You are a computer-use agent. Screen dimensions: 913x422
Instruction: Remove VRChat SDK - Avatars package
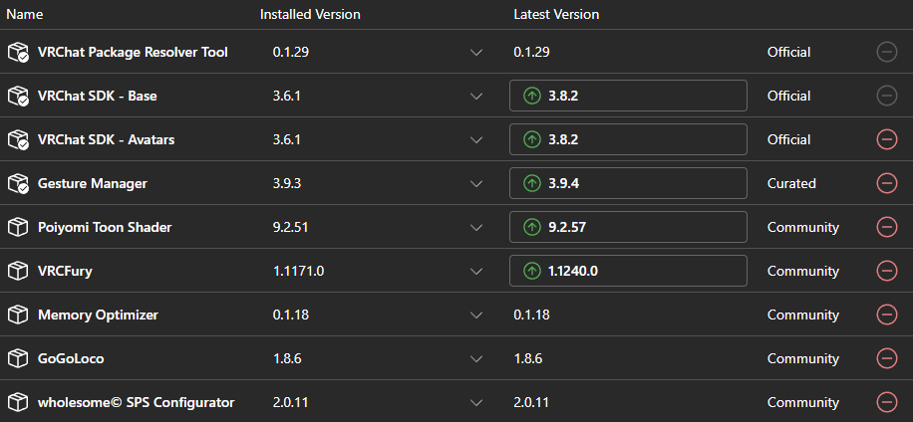tap(886, 139)
